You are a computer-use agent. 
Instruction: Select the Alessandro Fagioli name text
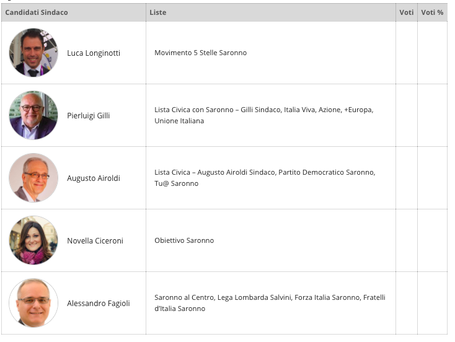pos(98,304)
